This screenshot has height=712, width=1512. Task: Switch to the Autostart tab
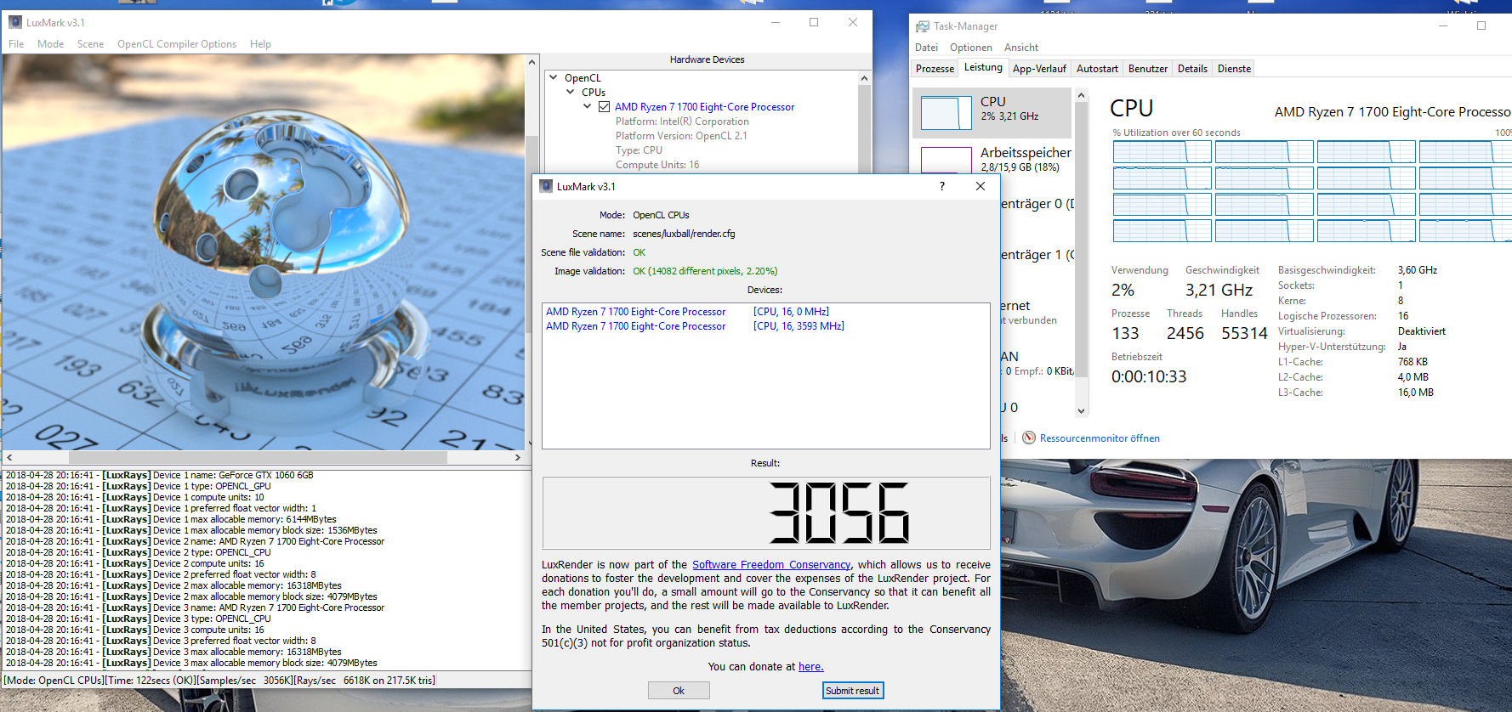coord(1097,69)
